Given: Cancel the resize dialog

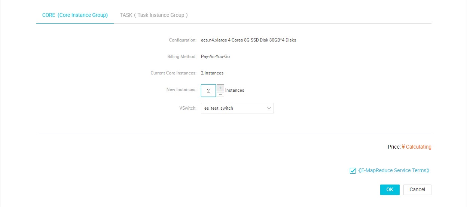Looking at the screenshot, I should (417, 190).
